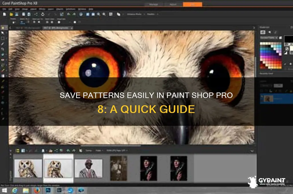Collapse the Organizer palette with the chevron
293x194 pixels.
point(252,151)
